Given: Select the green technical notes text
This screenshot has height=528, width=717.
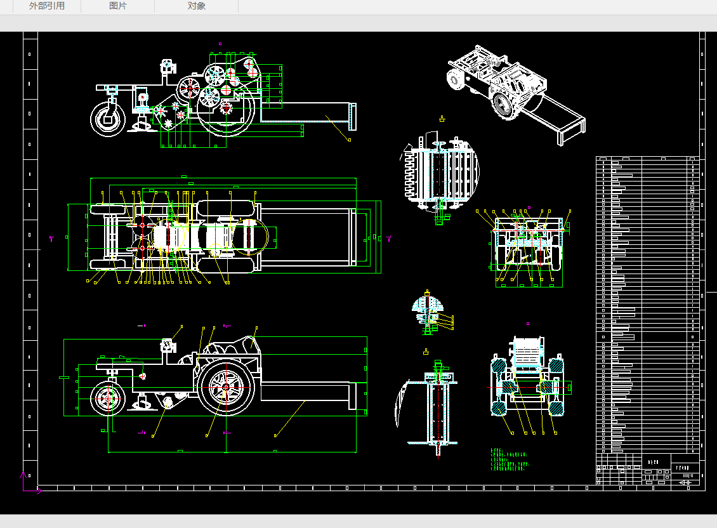Looking at the screenshot, I should point(509,459).
